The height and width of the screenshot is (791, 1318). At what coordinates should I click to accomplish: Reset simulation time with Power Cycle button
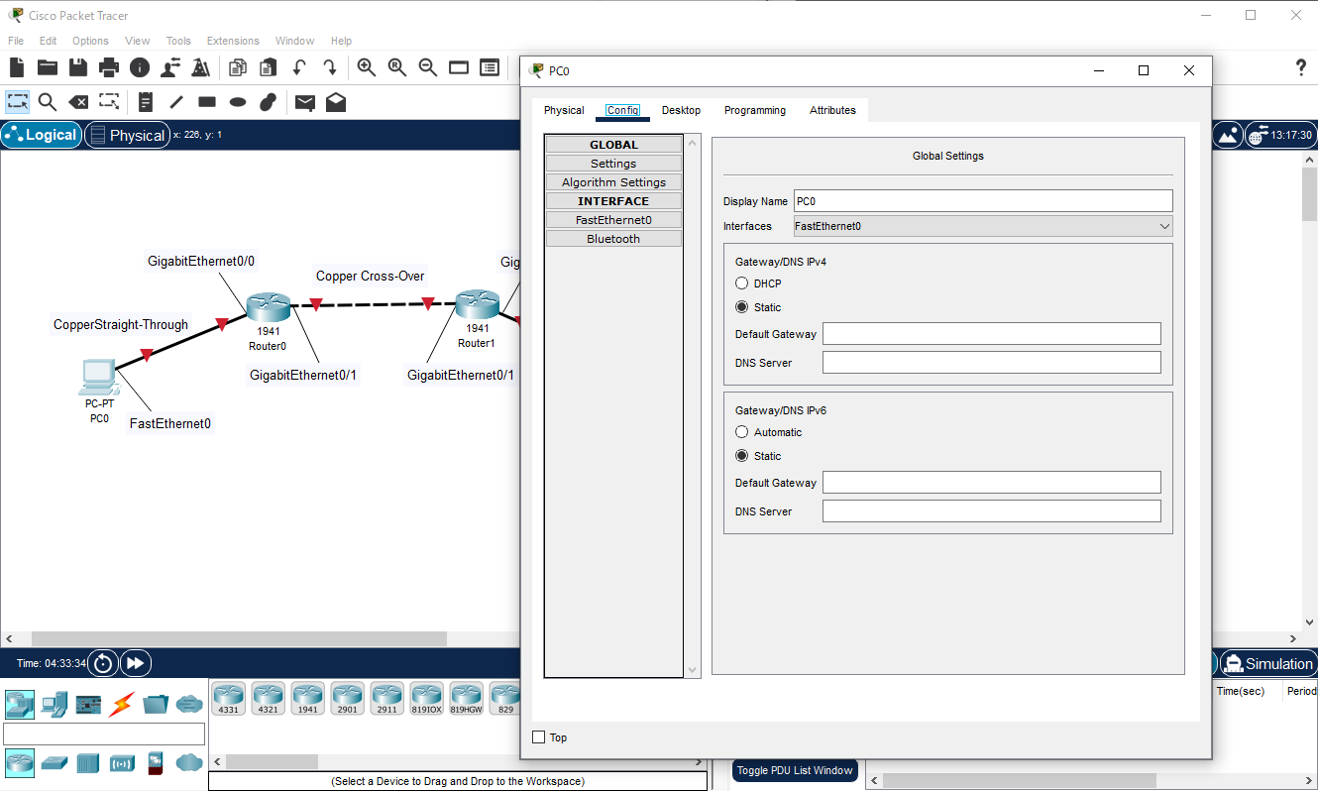click(x=103, y=664)
